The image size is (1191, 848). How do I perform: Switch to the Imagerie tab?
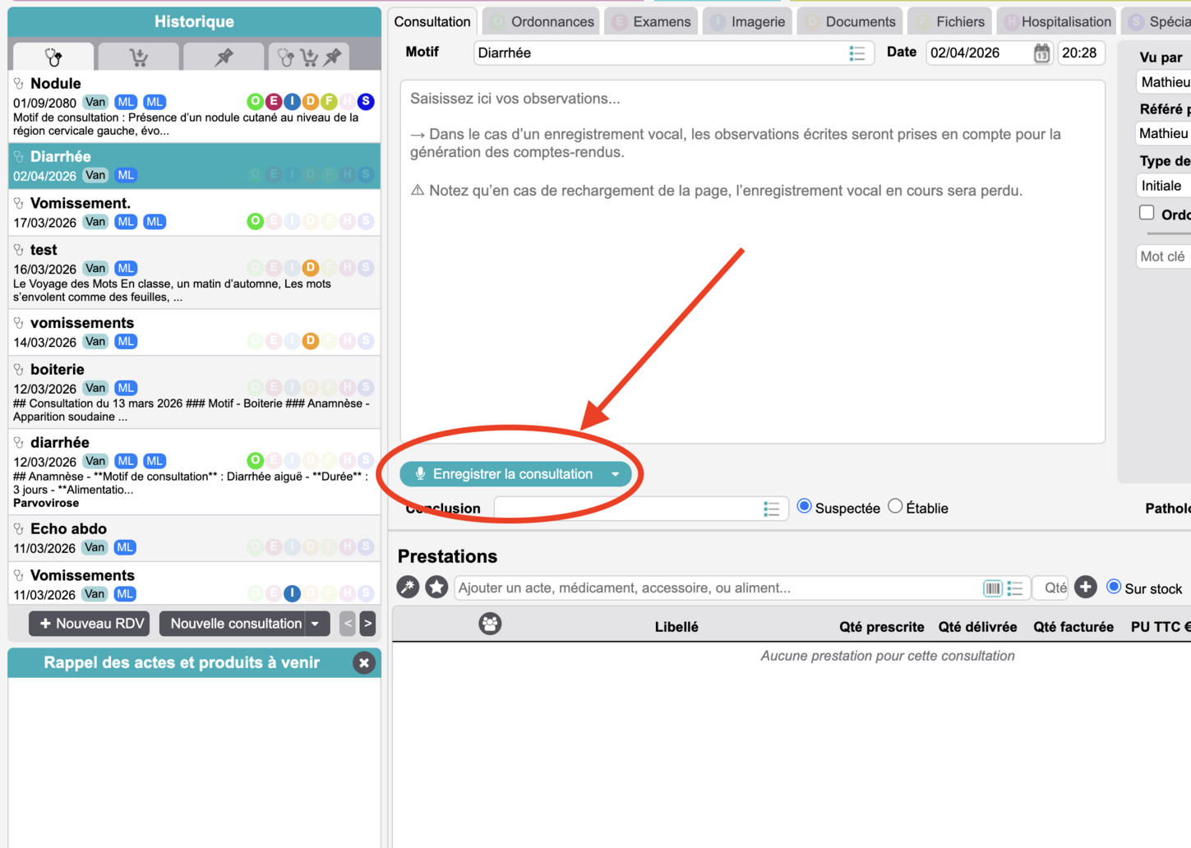click(748, 21)
